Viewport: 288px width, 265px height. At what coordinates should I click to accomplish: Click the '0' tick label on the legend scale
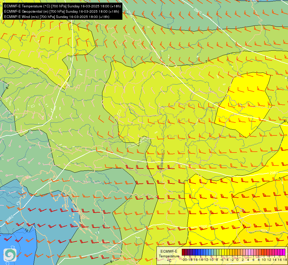(237, 260)
